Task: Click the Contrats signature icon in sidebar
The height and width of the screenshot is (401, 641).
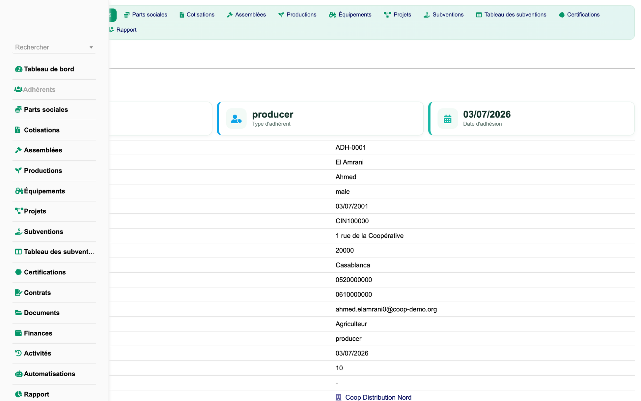Action: tap(19, 293)
